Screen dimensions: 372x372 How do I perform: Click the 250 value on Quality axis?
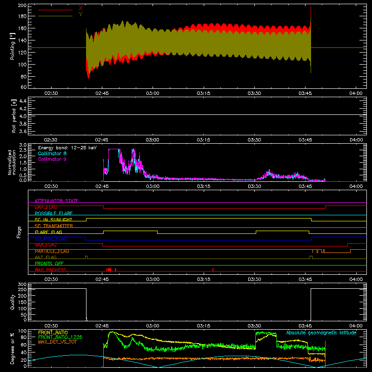pos(22,289)
